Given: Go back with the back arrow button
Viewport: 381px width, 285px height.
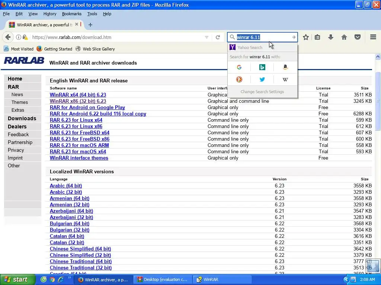Looking at the screenshot, I should tap(8, 37).
